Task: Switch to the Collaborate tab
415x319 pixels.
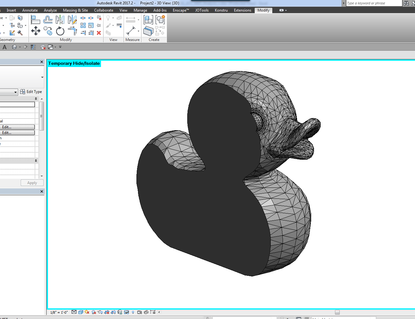Action: click(104, 10)
